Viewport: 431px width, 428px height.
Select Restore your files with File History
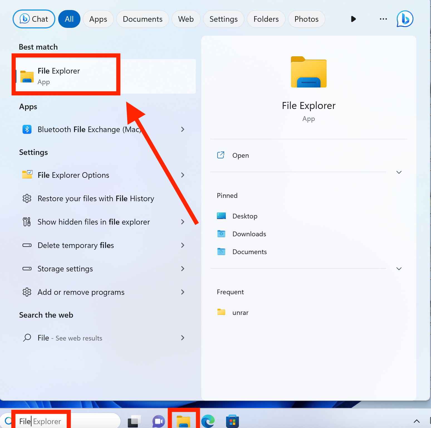95,198
